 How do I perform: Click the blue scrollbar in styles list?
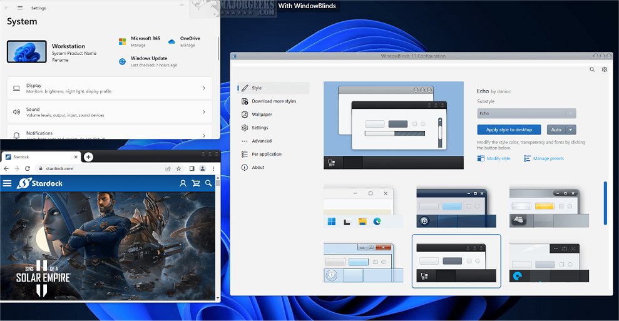[x=605, y=203]
